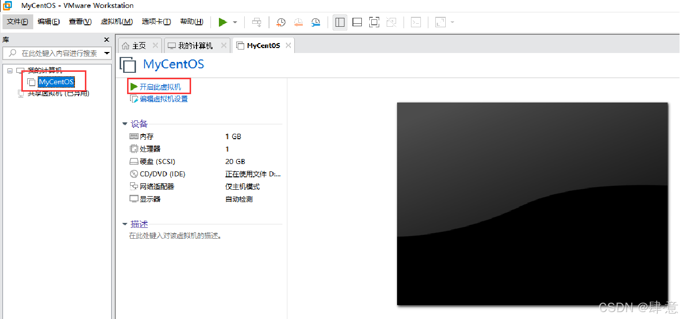Toggle the library sidebar view icon
Image resolution: width=680 pixels, height=319 pixels.
(x=340, y=22)
